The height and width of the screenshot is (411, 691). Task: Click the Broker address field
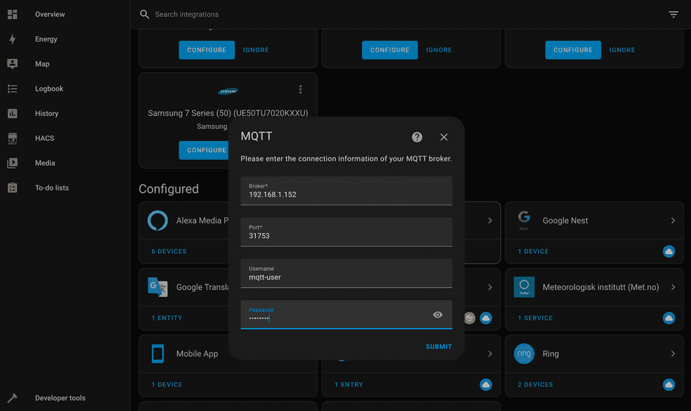pos(347,191)
